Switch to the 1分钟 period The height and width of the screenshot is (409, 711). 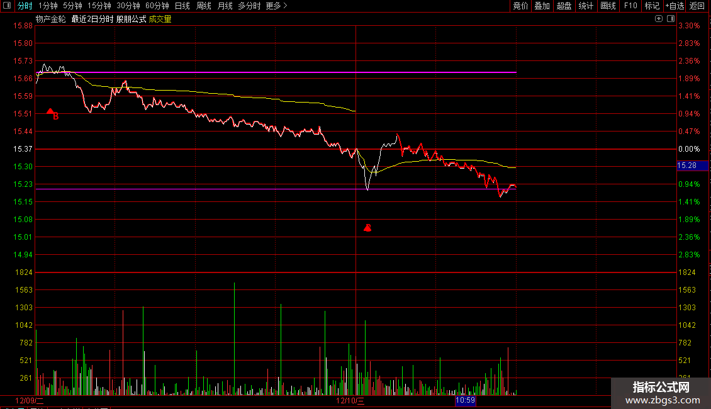[x=48, y=6]
